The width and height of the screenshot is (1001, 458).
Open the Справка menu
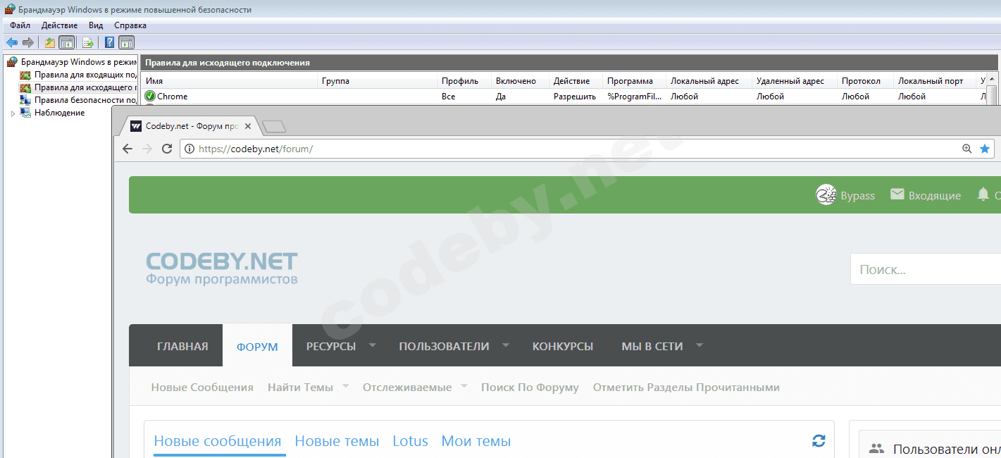(130, 25)
